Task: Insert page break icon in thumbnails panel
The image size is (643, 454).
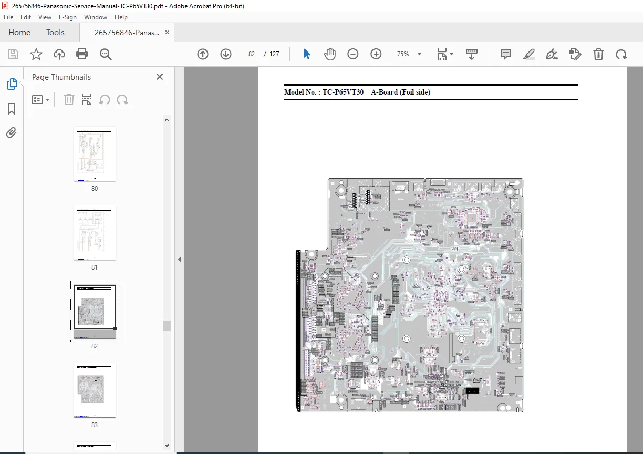Action: click(87, 99)
